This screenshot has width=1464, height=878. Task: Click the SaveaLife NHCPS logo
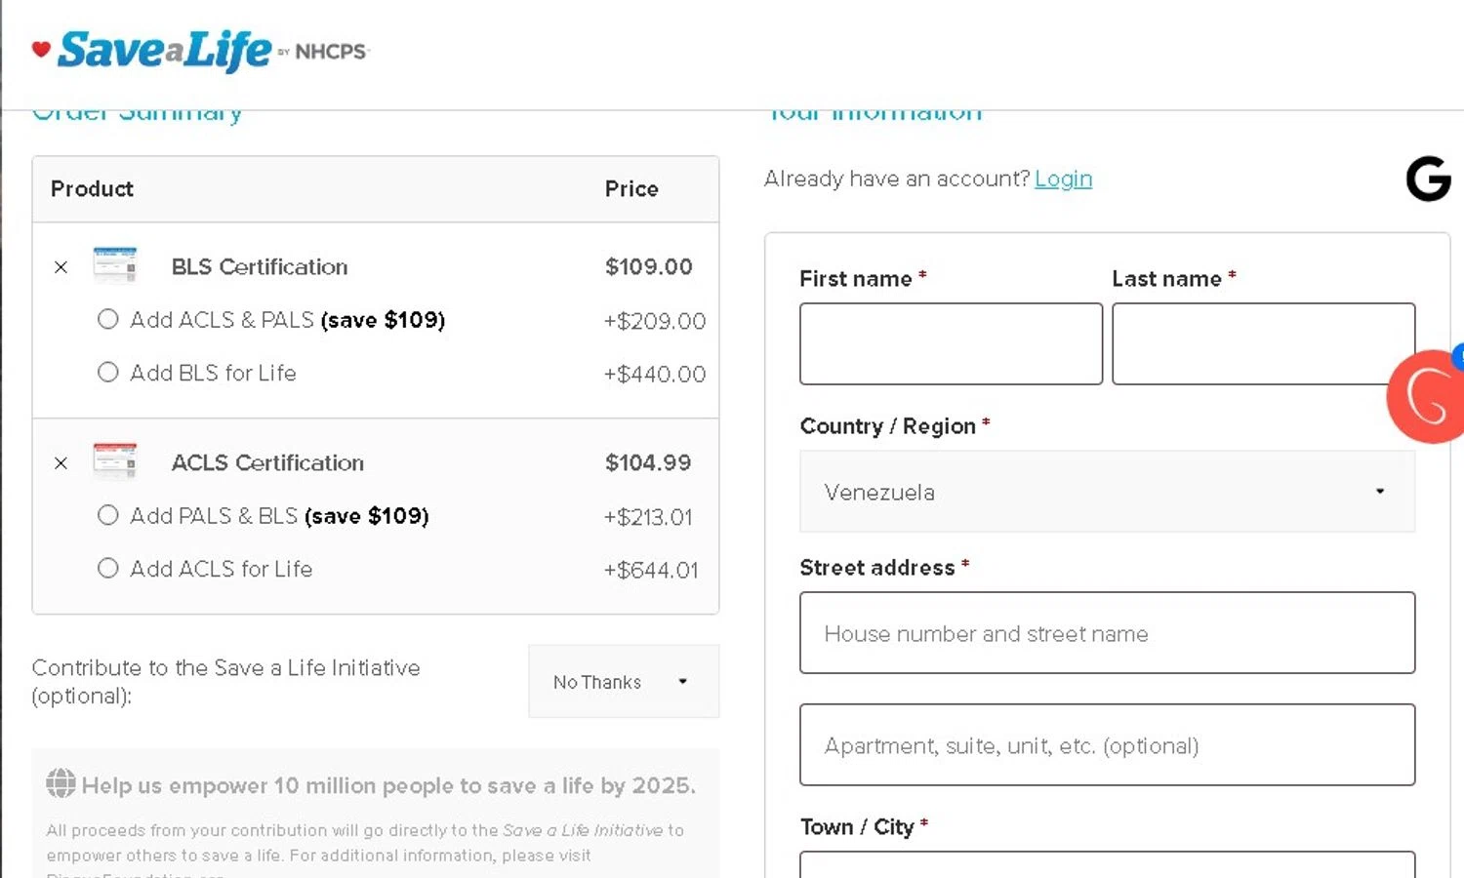pyautogui.click(x=200, y=51)
